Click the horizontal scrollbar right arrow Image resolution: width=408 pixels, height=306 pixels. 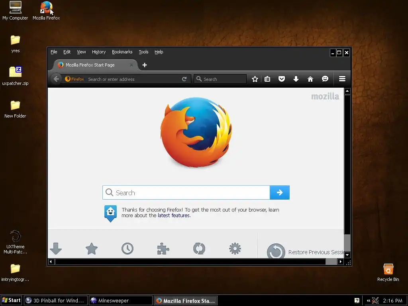click(x=340, y=261)
